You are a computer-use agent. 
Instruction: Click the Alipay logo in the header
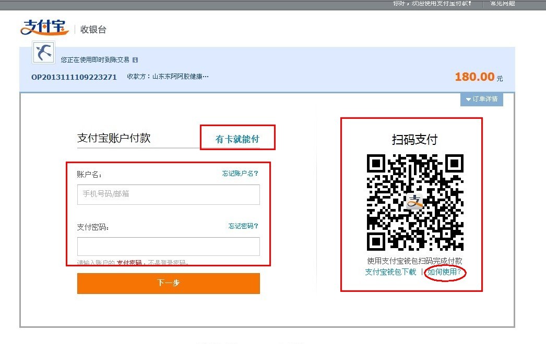pyautogui.click(x=44, y=28)
